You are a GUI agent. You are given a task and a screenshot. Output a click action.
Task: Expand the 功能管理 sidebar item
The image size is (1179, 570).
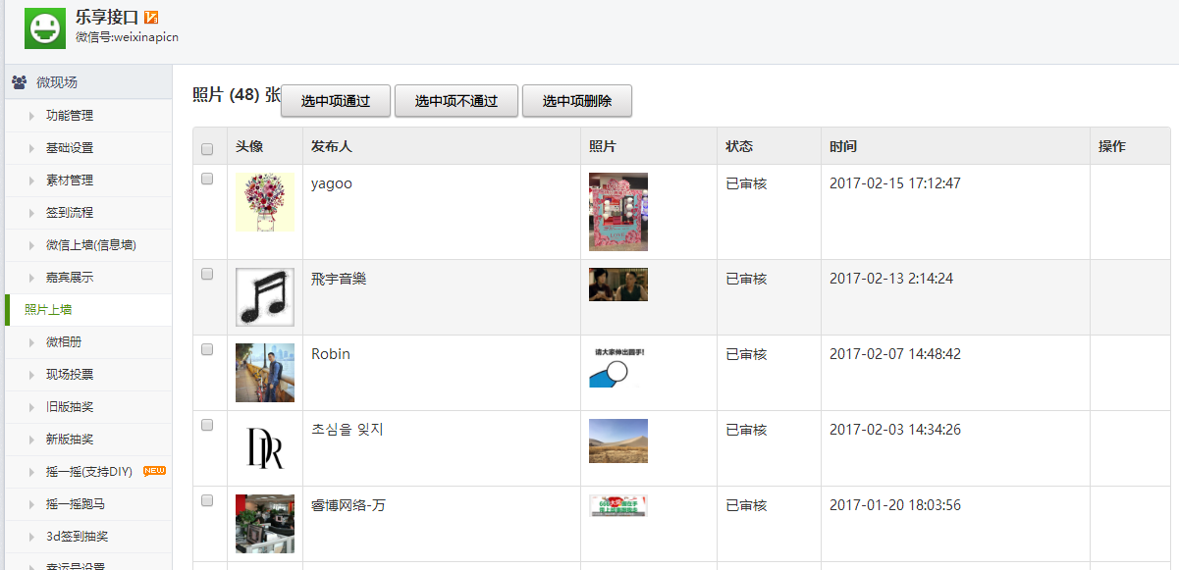click(x=69, y=116)
